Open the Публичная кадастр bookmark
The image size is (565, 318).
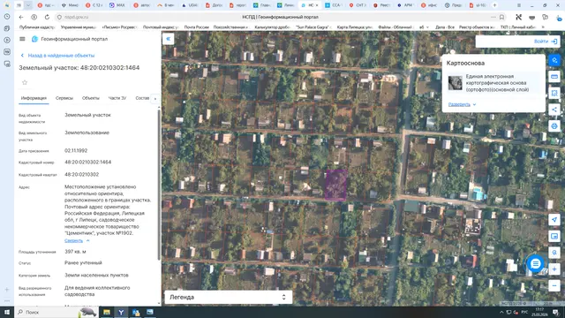pyautogui.click(x=37, y=27)
